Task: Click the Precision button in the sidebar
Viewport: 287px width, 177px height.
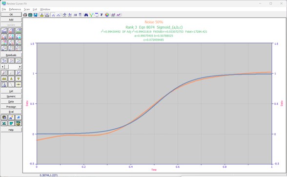Action: pyautogui.click(x=11, y=107)
